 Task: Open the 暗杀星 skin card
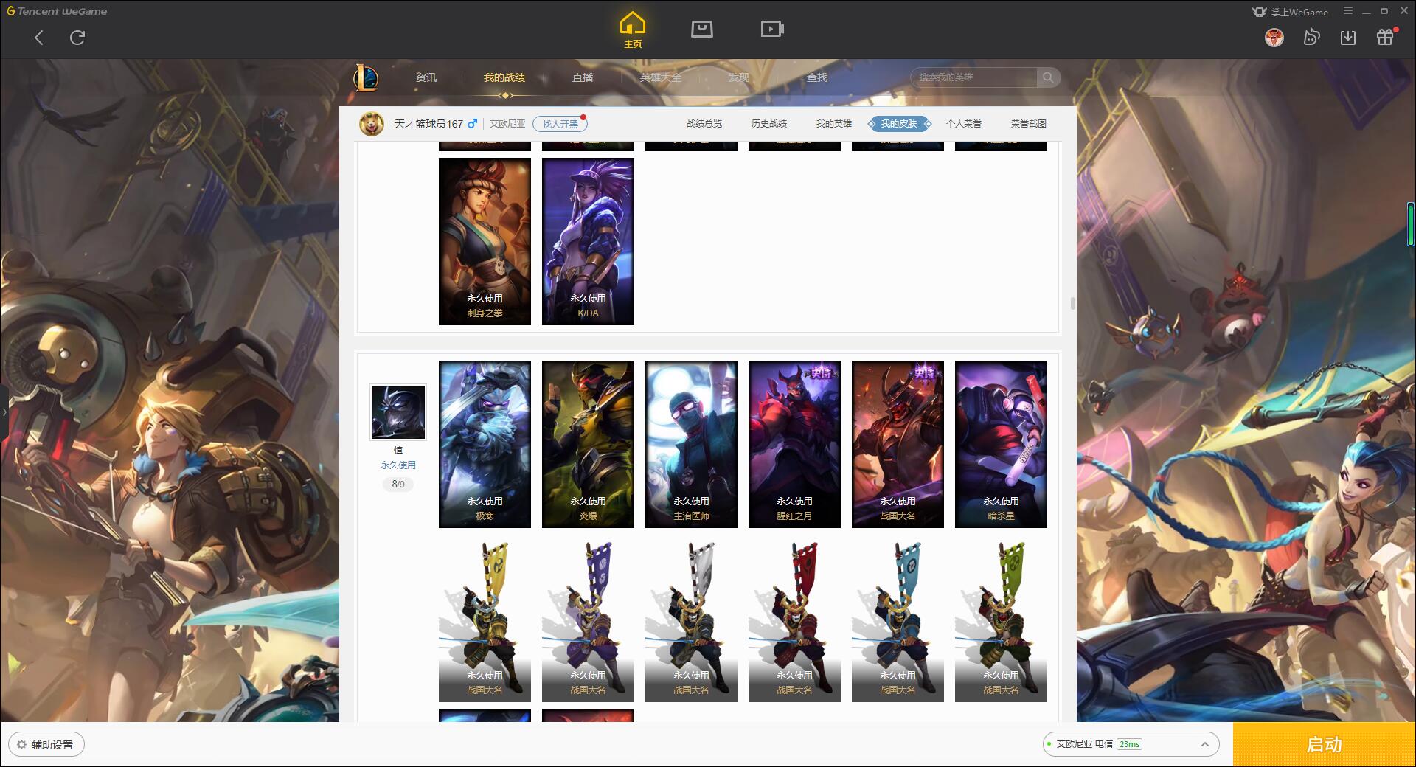1001,444
